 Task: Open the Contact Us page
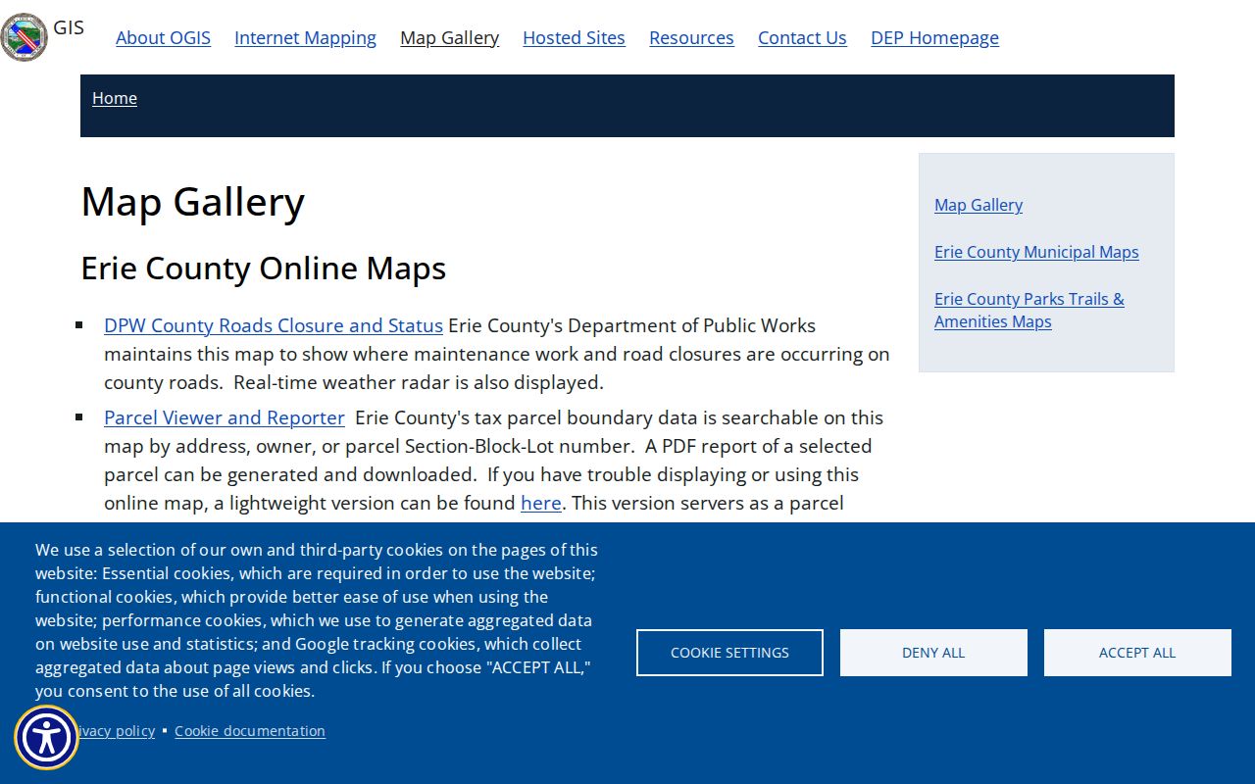pyautogui.click(x=802, y=37)
